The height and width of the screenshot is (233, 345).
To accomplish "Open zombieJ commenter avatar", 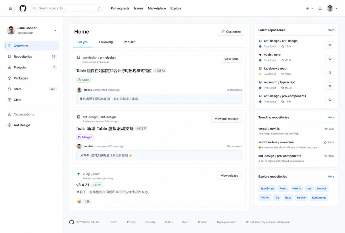I will [79, 146].
